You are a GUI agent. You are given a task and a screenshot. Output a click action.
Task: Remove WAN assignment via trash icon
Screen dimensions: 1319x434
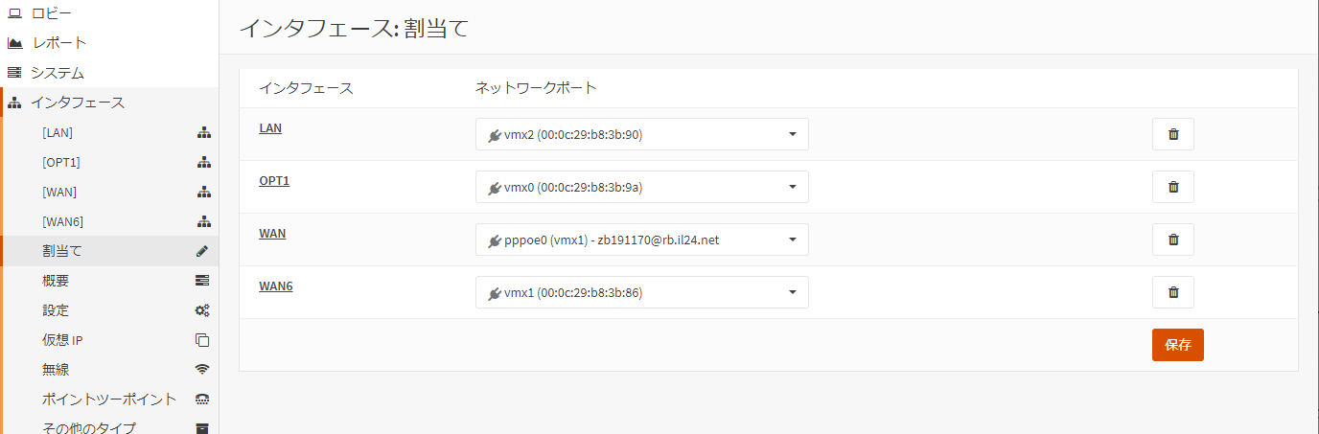[x=1172, y=240]
